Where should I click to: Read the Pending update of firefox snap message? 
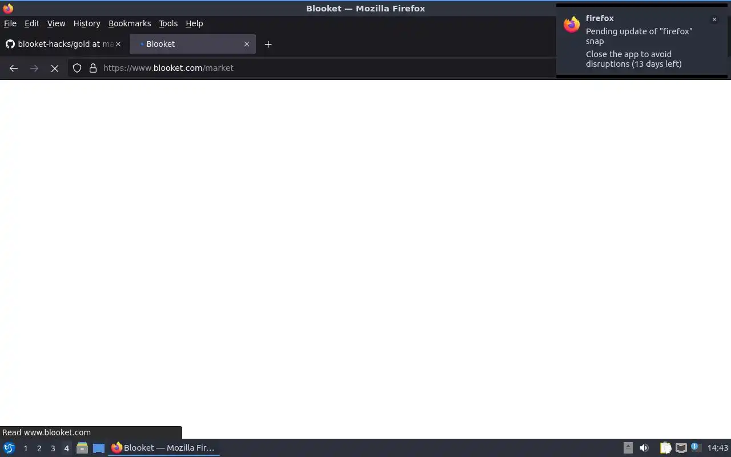pyautogui.click(x=639, y=36)
